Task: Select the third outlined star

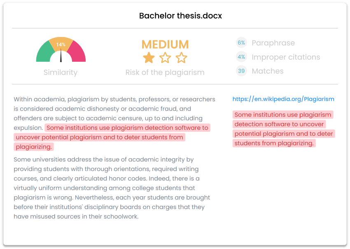Action: pos(182,58)
